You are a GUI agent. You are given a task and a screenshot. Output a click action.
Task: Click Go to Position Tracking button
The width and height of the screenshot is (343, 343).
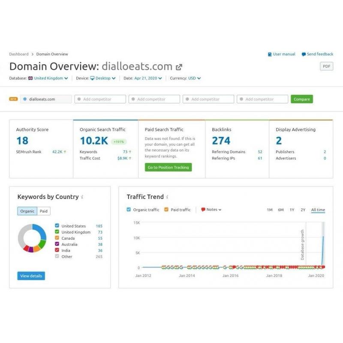tap(168, 167)
